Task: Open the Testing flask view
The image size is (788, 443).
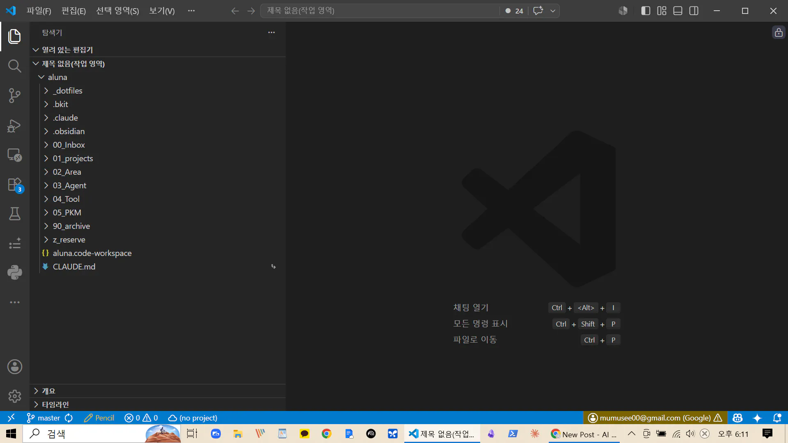Action: (15, 214)
